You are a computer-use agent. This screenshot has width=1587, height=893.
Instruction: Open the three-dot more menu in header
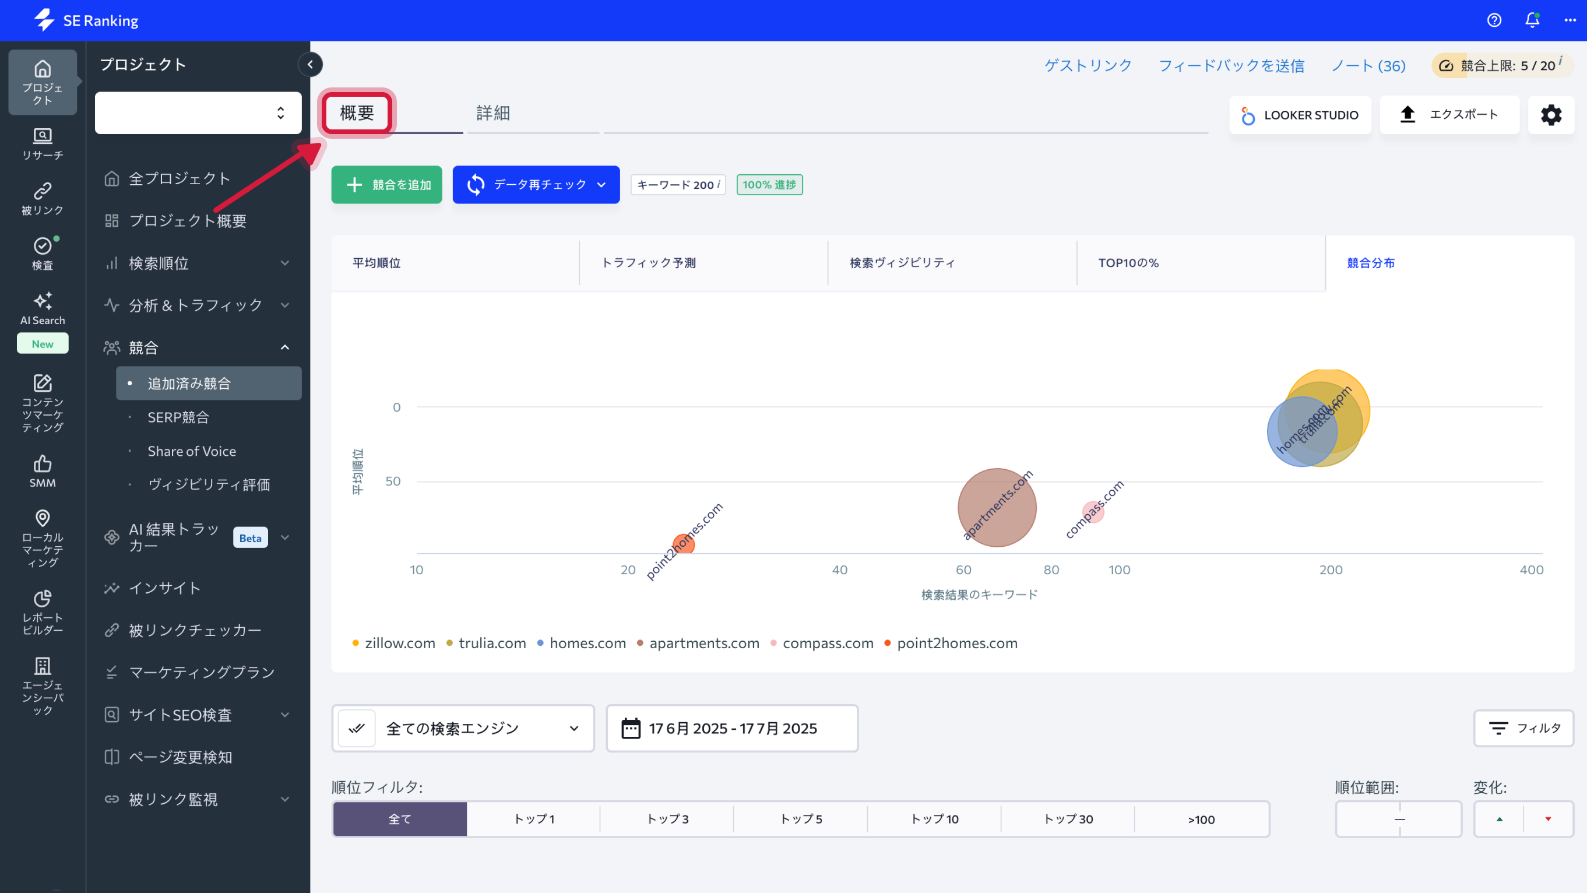click(x=1570, y=20)
